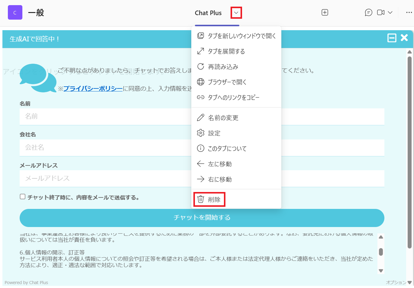The image size is (414, 288).
Task: Click the gear icon for tab settings
Action: coord(201,133)
